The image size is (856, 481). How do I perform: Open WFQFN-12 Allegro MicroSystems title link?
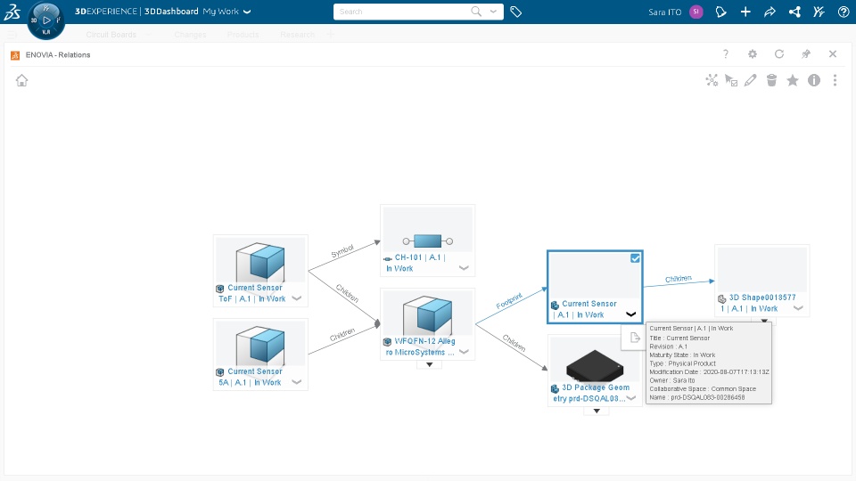420,346
